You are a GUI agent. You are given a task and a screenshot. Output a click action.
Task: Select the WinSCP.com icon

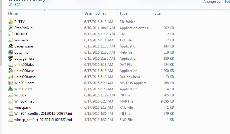click(x=11, y=83)
